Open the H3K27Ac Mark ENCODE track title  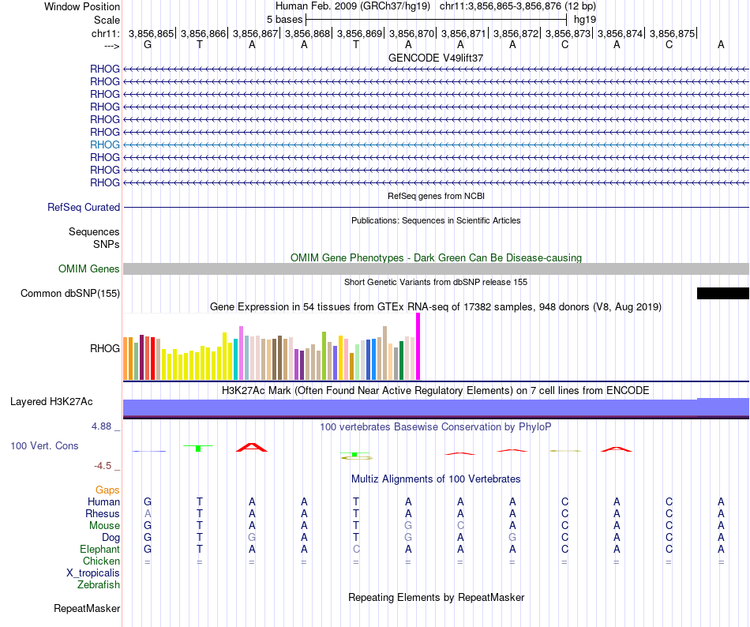(x=436, y=391)
